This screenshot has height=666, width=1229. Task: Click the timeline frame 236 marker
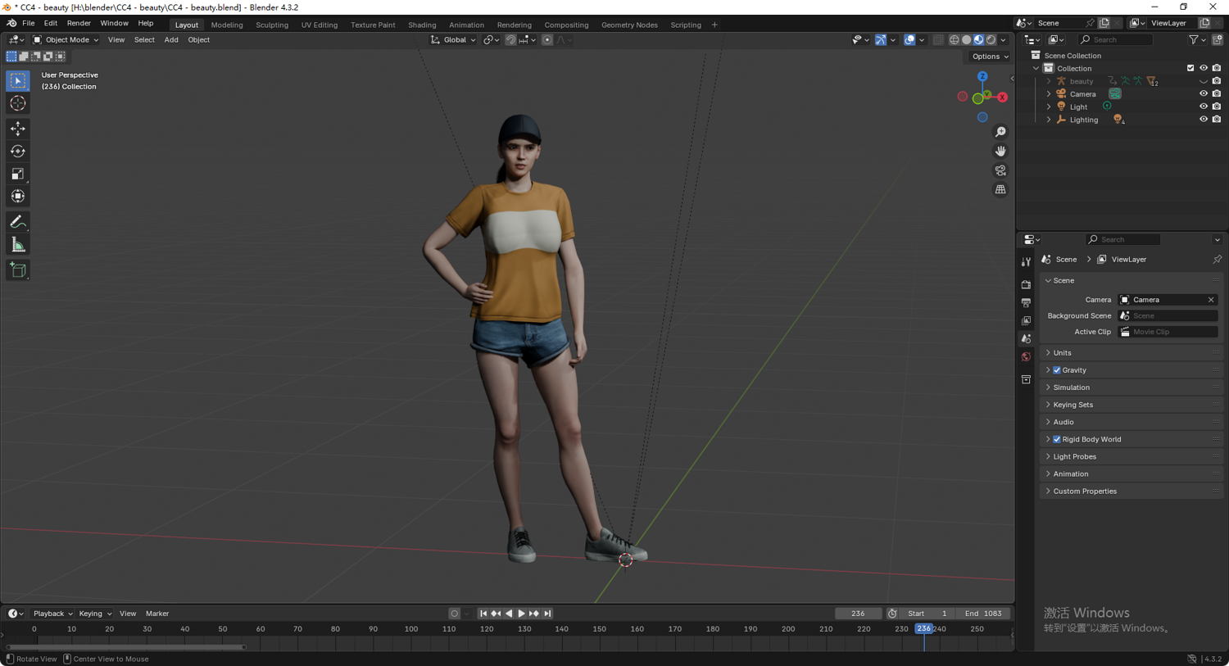[923, 629]
